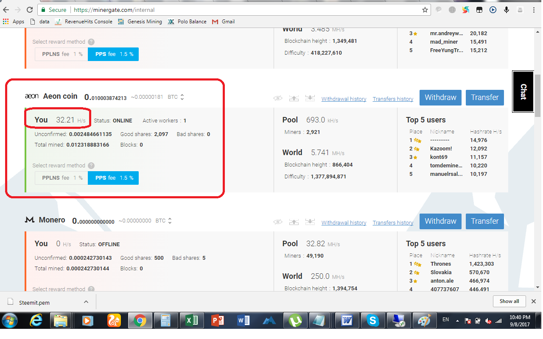Show hidden system tray icons

pyautogui.click(x=457, y=321)
